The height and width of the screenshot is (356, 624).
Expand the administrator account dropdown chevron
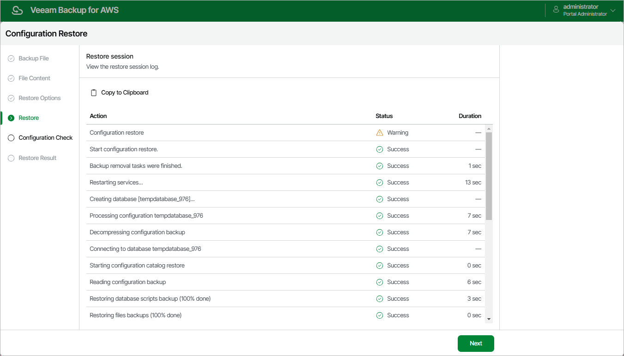tap(613, 10)
